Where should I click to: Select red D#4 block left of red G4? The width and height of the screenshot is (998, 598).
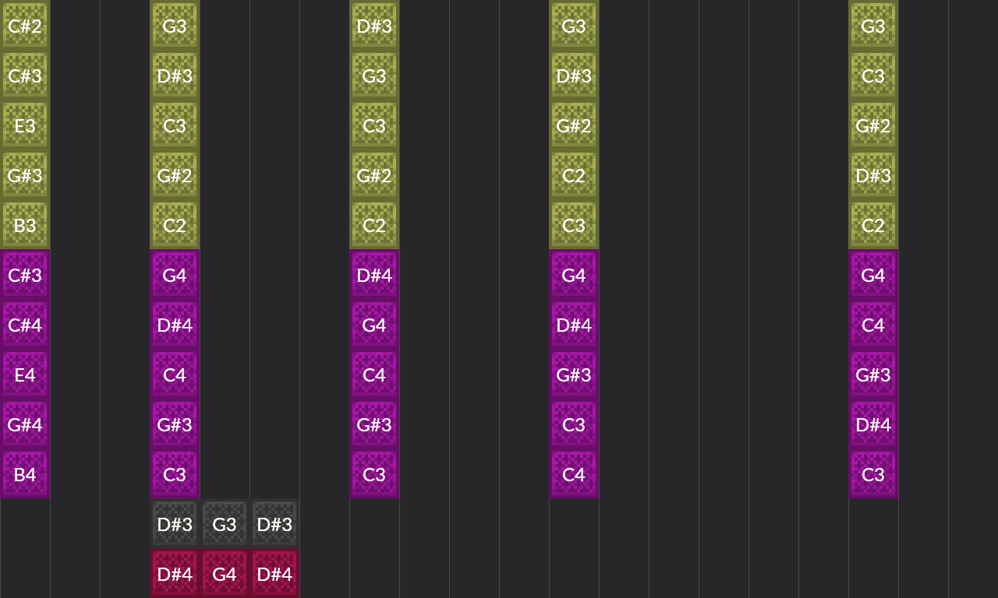[x=175, y=574]
